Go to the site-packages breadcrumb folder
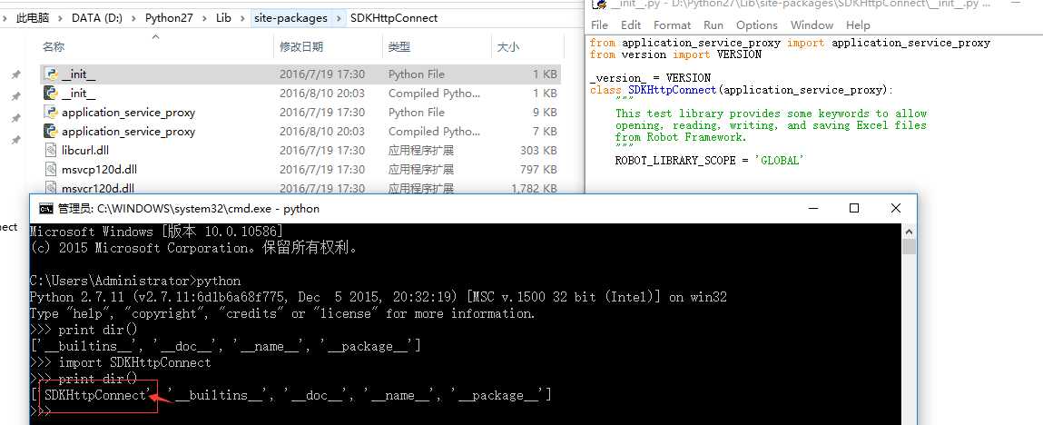 tap(290, 18)
